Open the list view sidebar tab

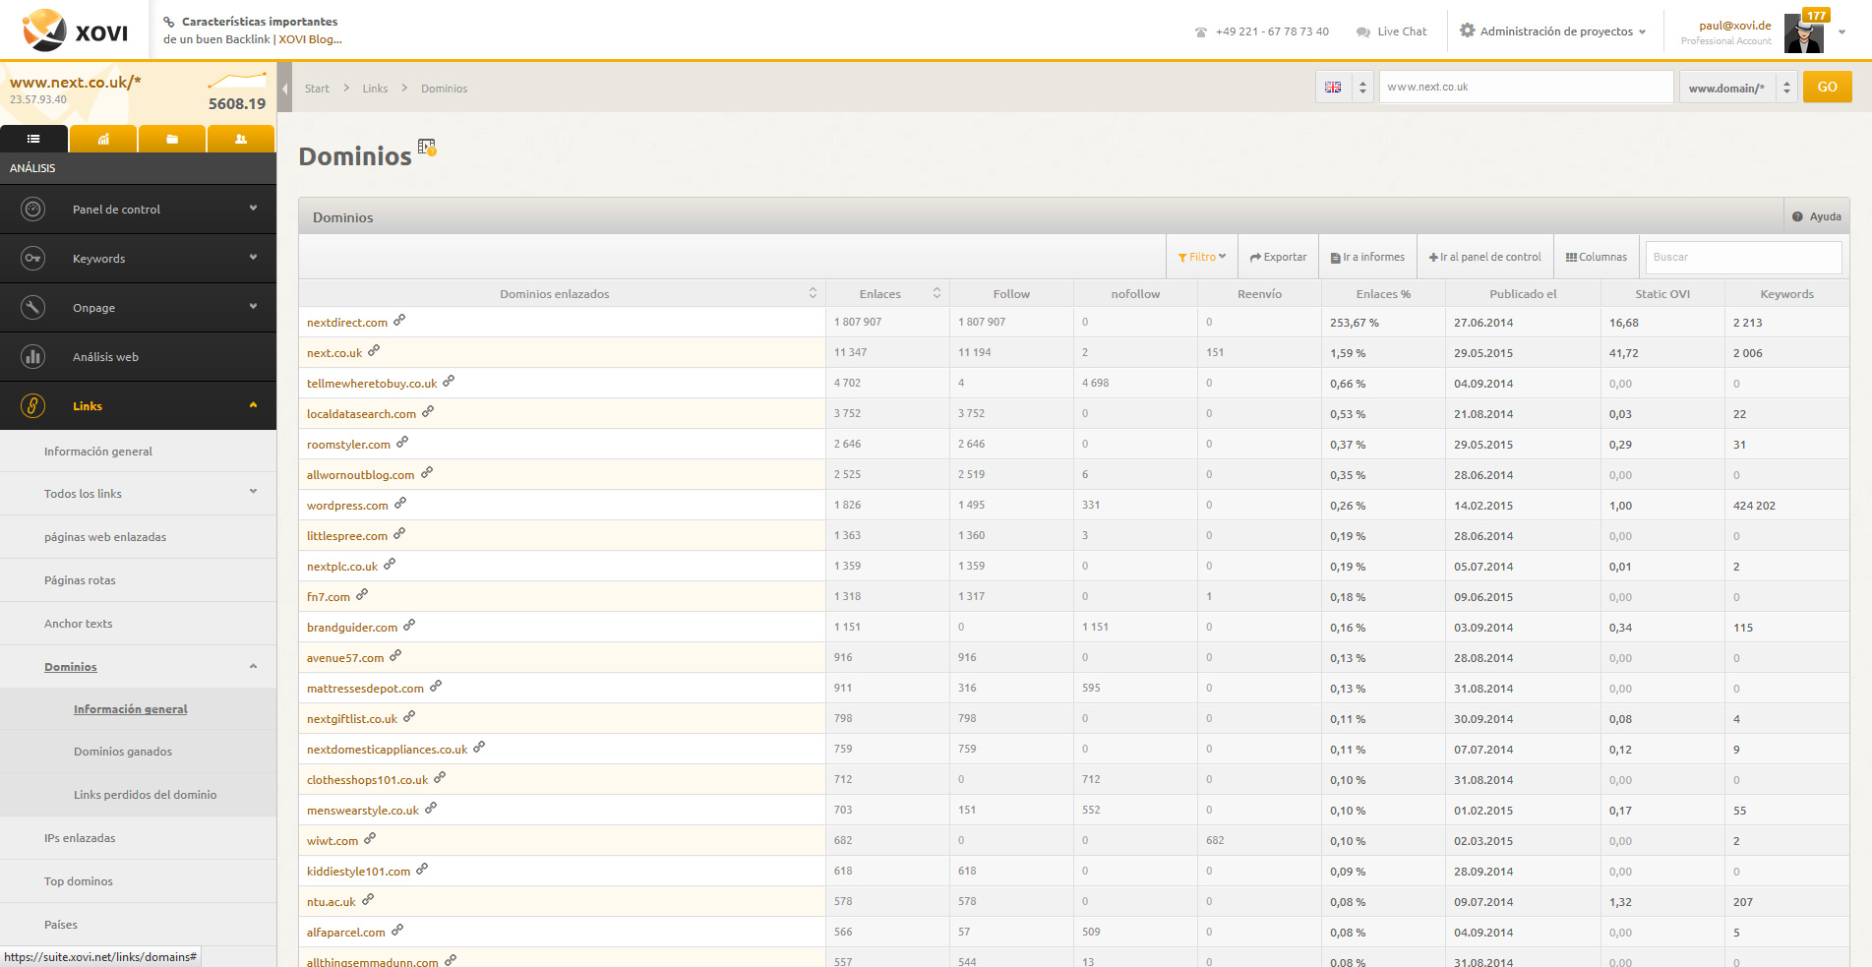point(33,139)
